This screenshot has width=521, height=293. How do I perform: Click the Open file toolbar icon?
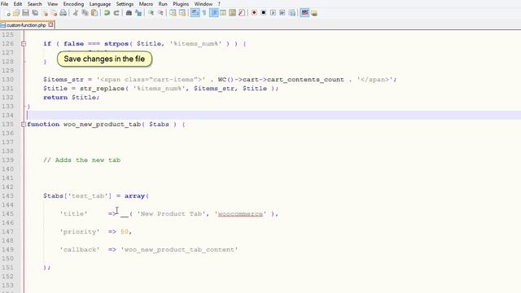click(x=16, y=13)
